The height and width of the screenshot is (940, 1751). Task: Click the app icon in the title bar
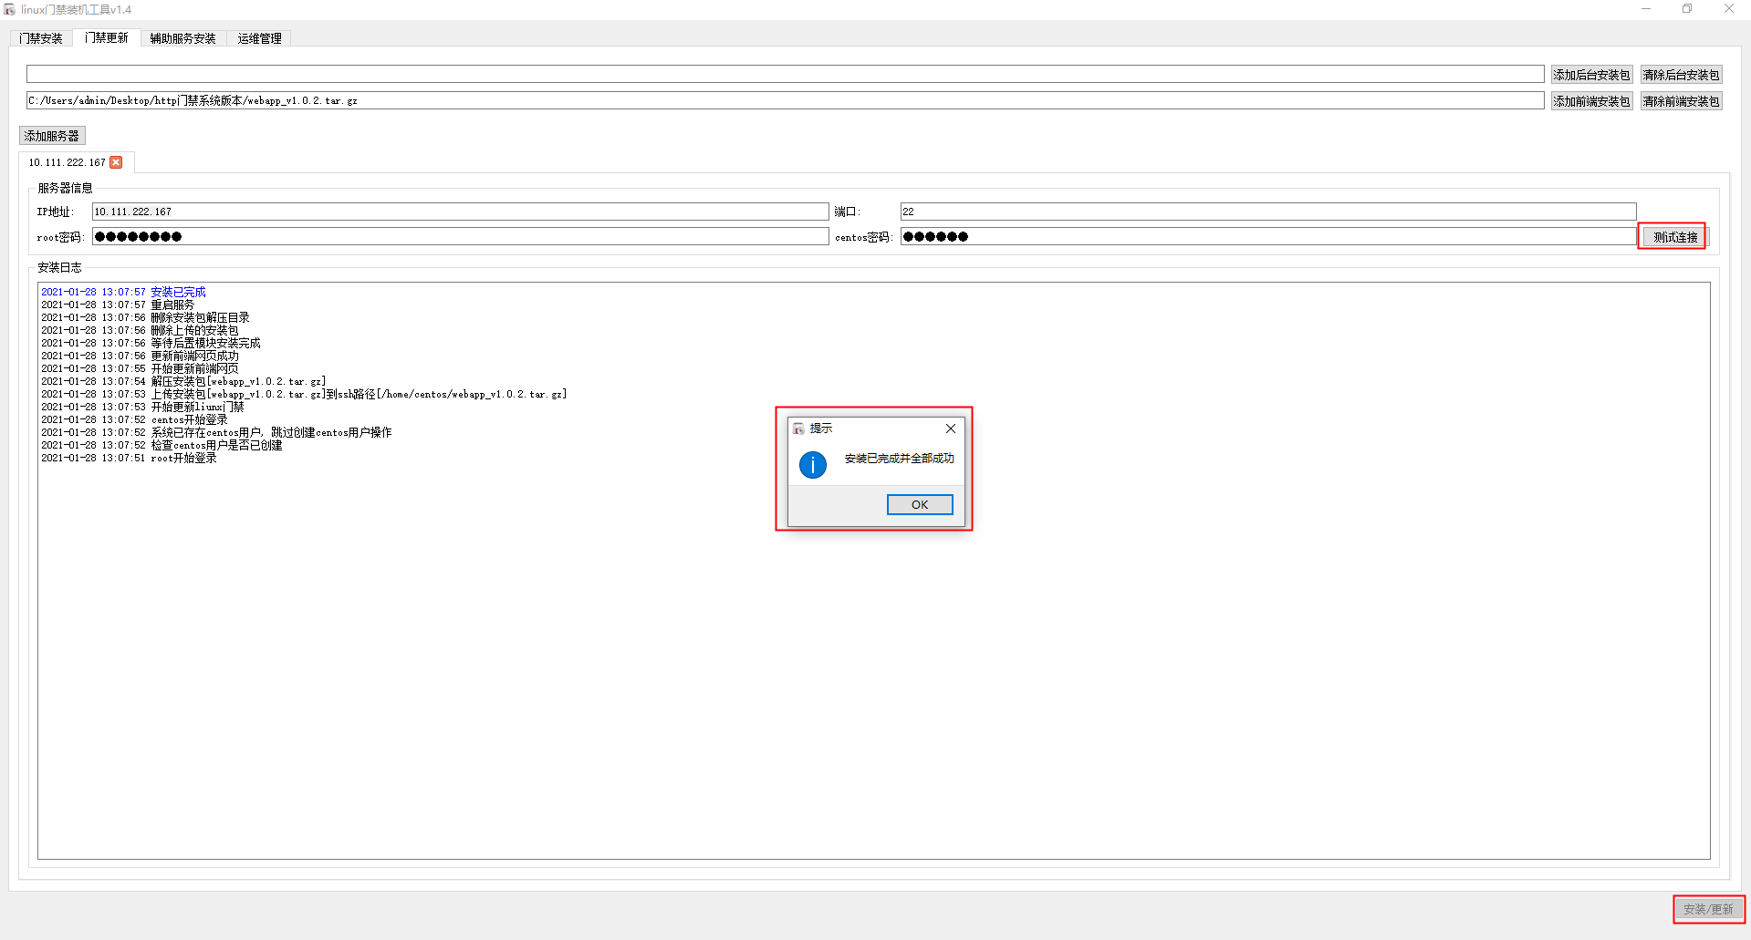click(x=9, y=9)
